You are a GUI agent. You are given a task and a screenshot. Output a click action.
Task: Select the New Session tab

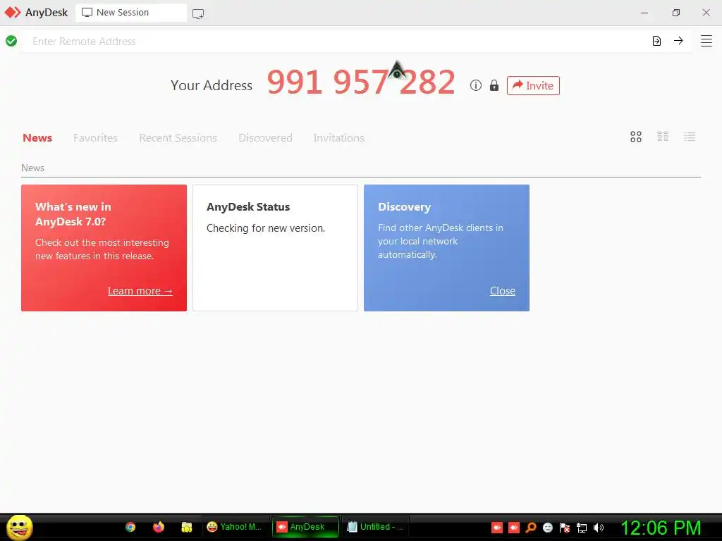[x=131, y=13]
